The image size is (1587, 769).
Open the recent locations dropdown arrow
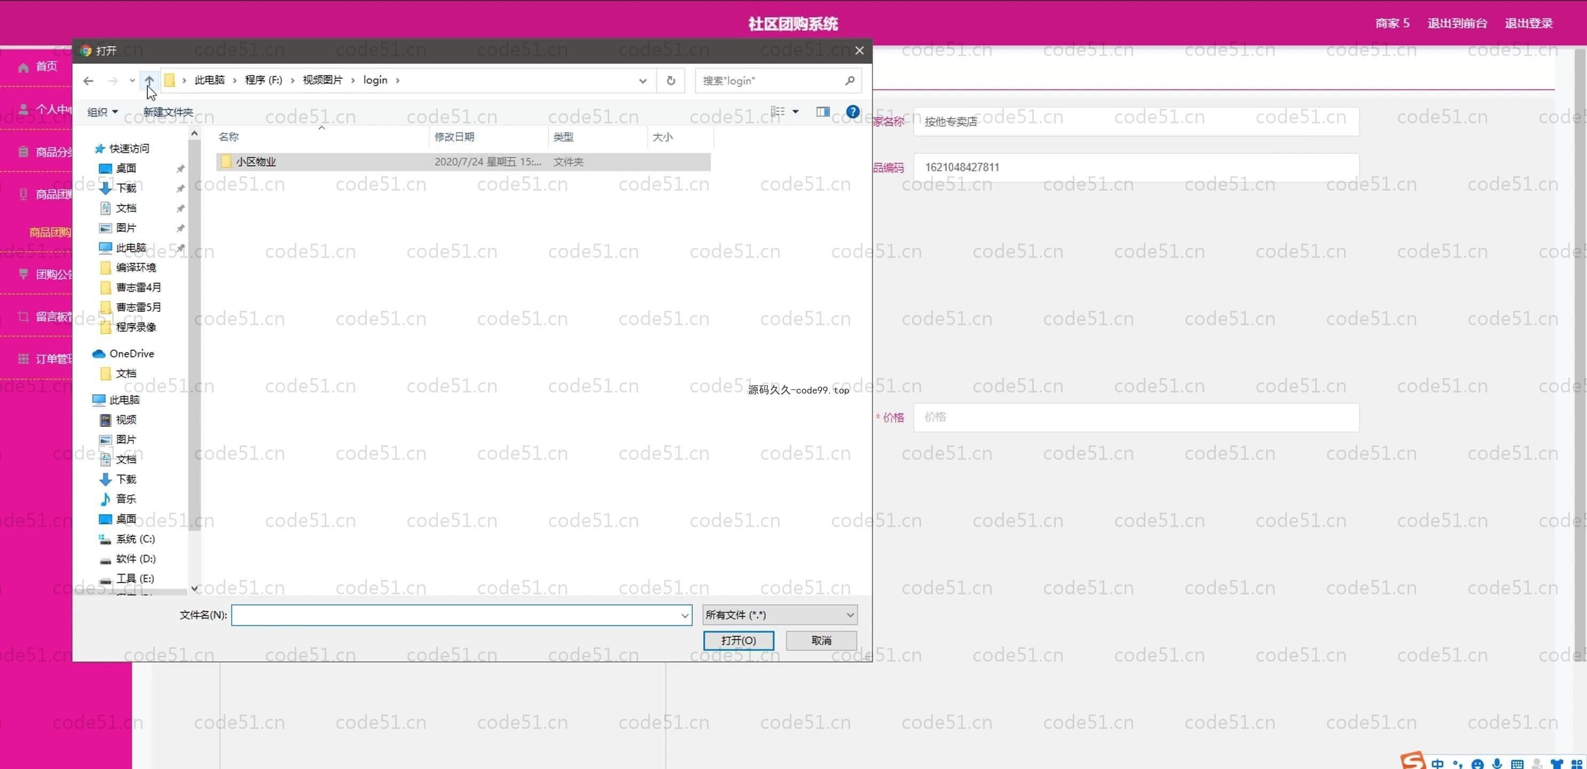point(132,81)
